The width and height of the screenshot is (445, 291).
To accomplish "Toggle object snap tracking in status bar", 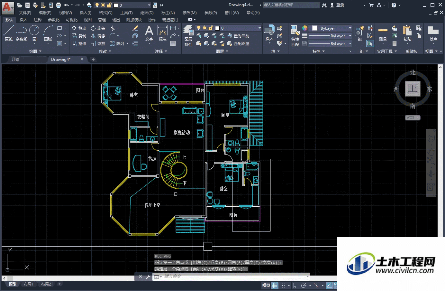I will 329,285.
